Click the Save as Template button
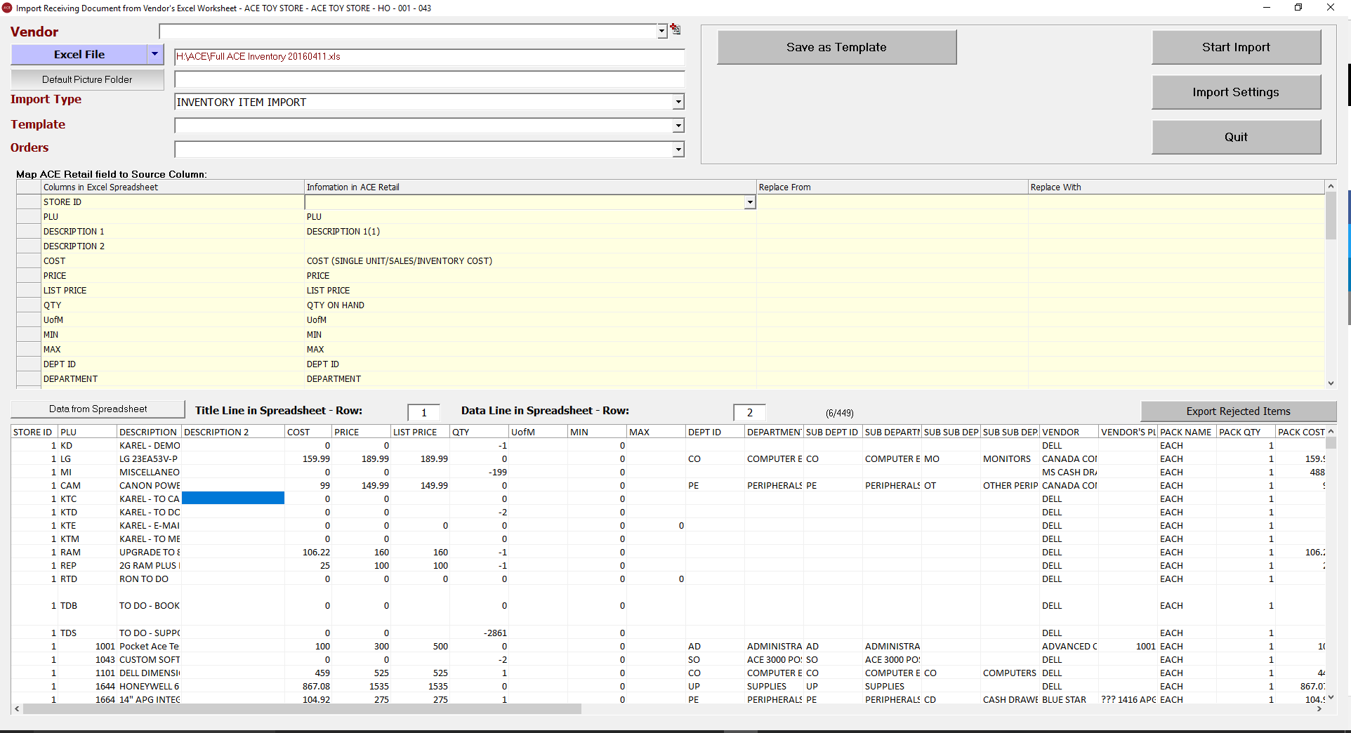This screenshot has height=733, width=1351. [x=836, y=46]
